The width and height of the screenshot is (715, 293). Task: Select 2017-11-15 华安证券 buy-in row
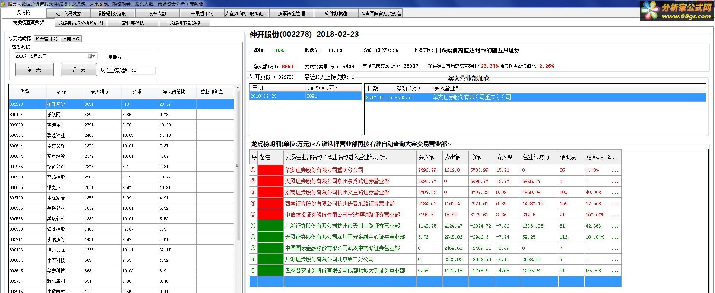[536, 97]
